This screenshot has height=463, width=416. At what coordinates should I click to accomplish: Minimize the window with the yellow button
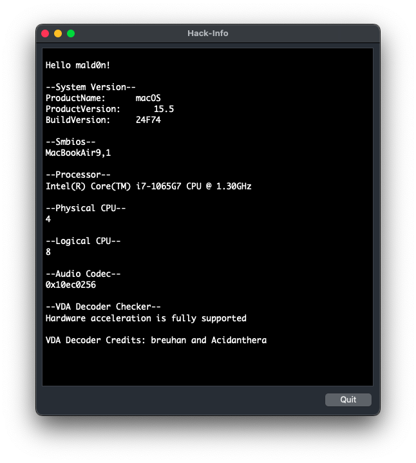pos(58,33)
